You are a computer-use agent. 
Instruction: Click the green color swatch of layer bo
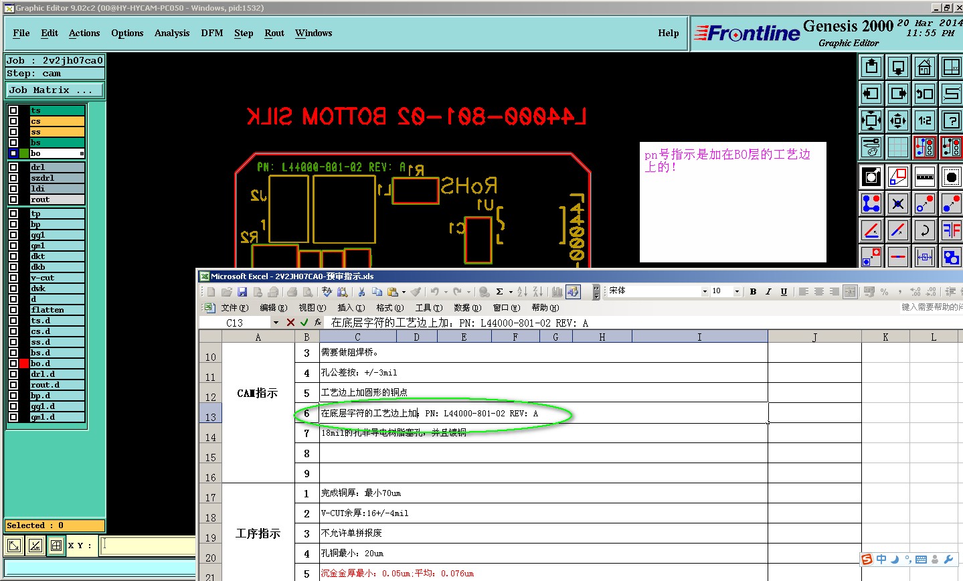[24, 153]
